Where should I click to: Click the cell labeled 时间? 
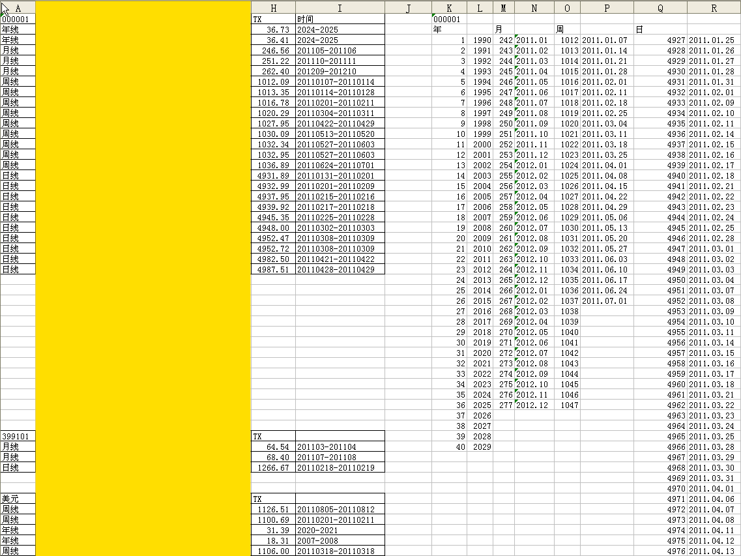340,20
